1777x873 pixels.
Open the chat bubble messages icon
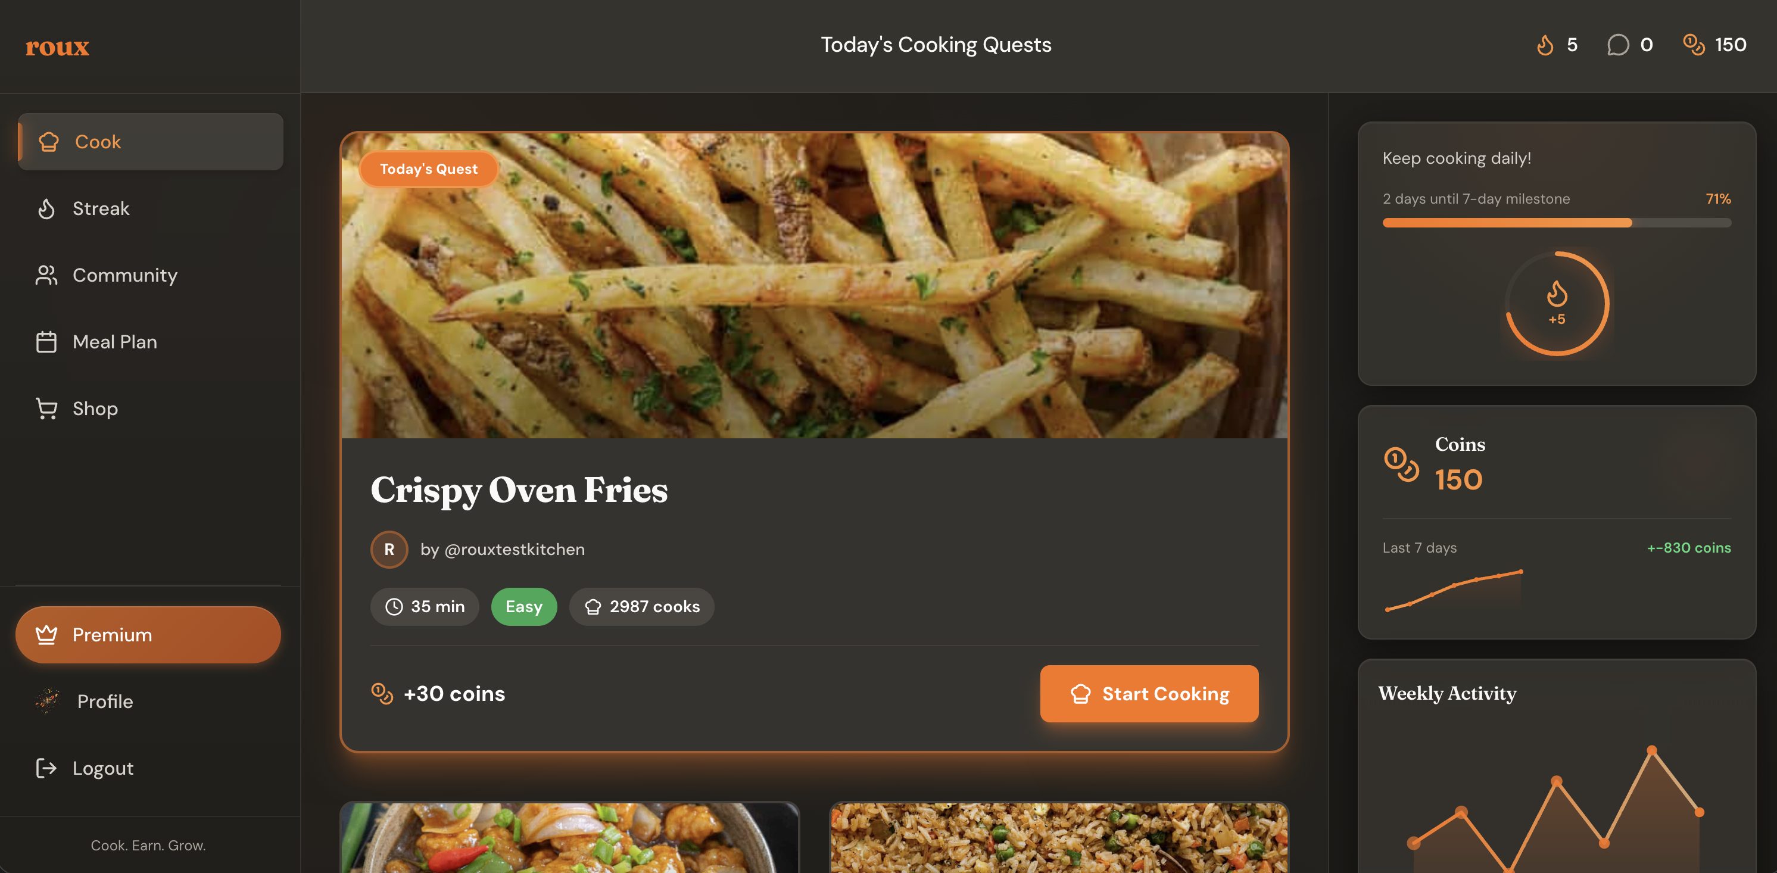pyautogui.click(x=1617, y=45)
